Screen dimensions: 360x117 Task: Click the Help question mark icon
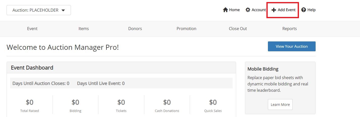[x=304, y=10]
